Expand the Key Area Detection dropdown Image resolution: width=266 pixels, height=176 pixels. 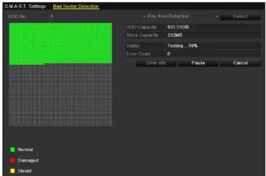[x=180, y=16]
